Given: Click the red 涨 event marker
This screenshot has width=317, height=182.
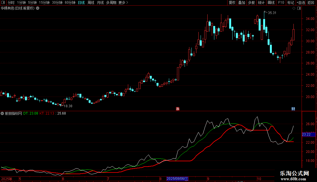Looking at the screenshot, I should point(178,109).
